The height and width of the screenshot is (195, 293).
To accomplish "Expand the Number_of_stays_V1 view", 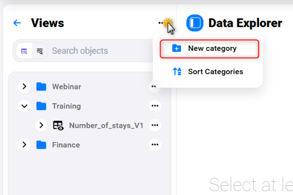I will [x=41, y=125].
